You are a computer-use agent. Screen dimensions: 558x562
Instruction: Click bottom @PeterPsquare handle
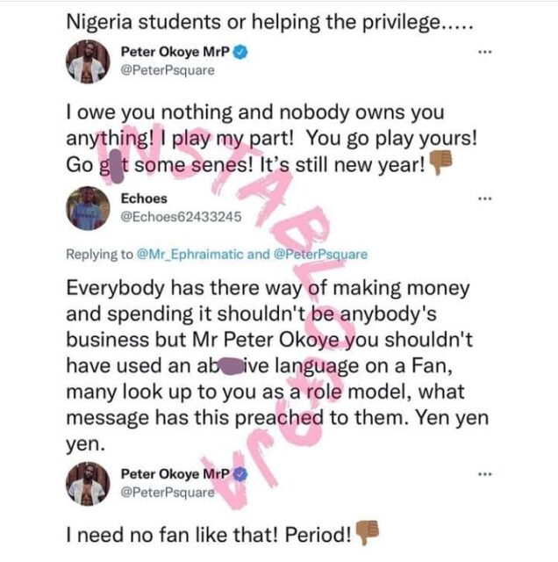tap(168, 493)
